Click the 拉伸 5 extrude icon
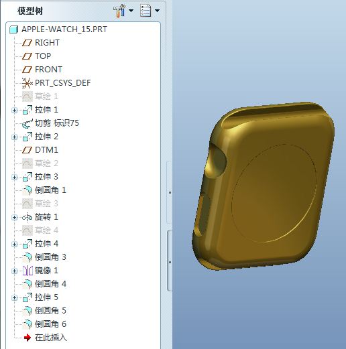The image size is (346, 349). [x=27, y=297]
